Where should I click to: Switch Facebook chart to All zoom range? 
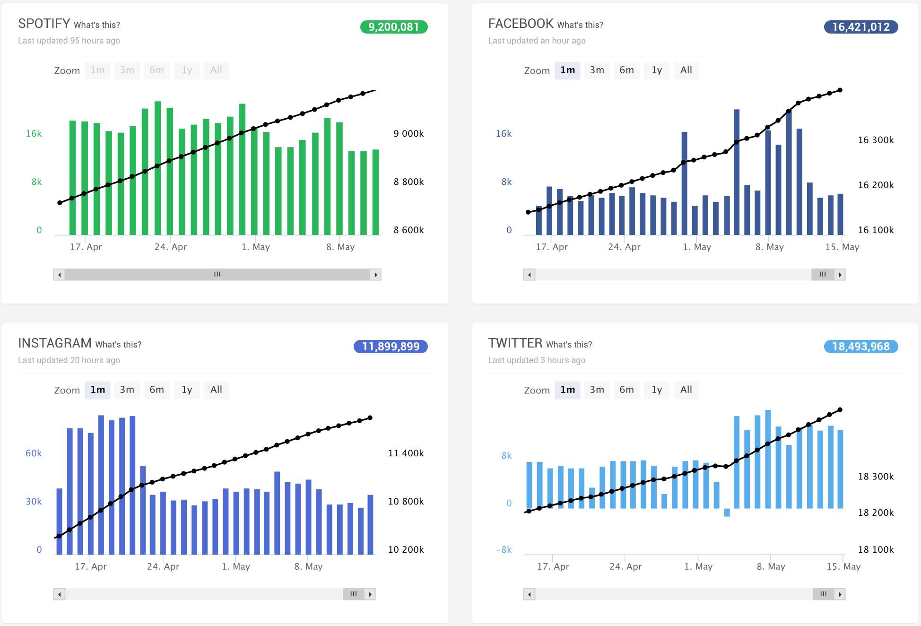click(x=686, y=70)
